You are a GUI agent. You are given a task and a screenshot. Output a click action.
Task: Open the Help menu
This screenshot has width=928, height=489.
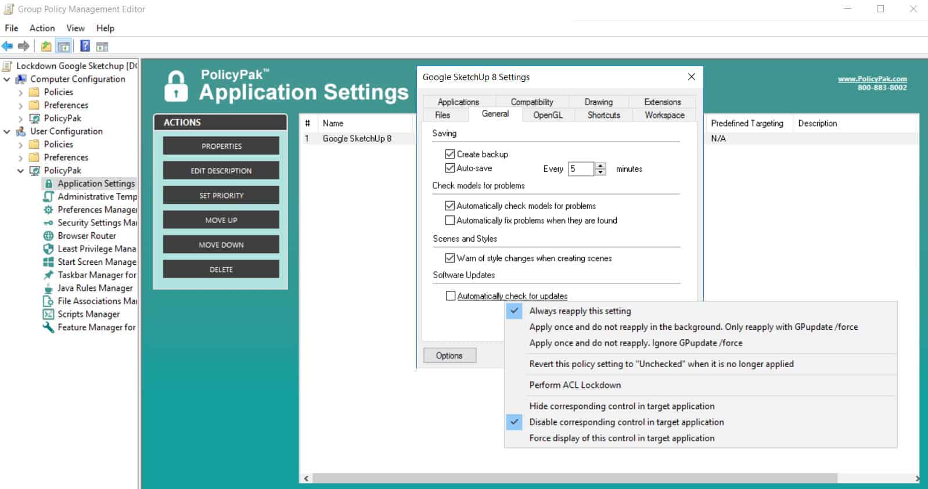coord(105,28)
